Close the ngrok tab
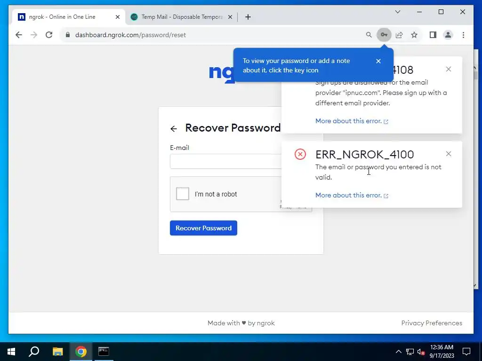This screenshot has height=361, width=482. [117, 17]
